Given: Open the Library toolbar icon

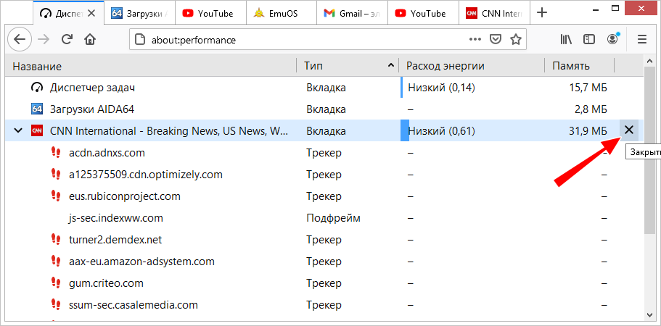Looking at the screenshot, I should pos(566,40).
